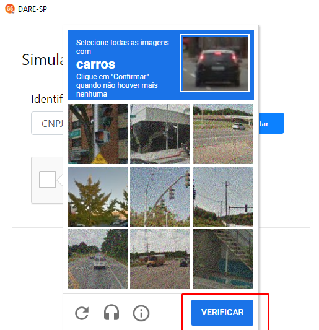The height and width of the screenshot is (330, 319).
Task: Click the DARE-SP logo icon
Action: (x=10, y=9)
